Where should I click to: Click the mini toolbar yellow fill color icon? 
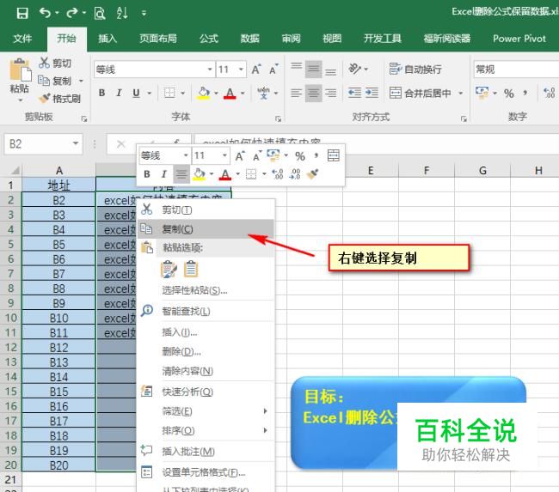[x=199, y=174]
